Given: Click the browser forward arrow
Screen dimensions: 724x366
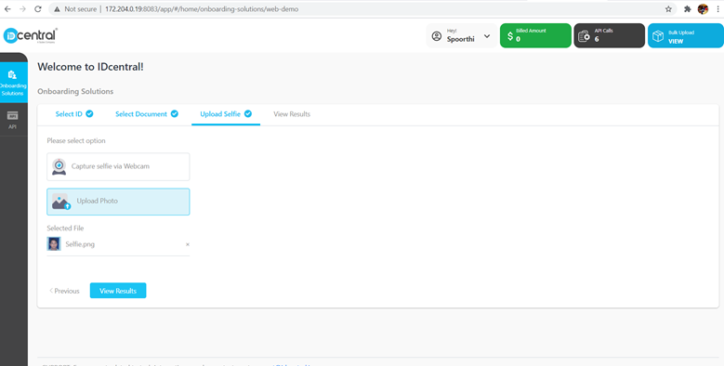Looking at the screenshot, I should tap(22, 9).
